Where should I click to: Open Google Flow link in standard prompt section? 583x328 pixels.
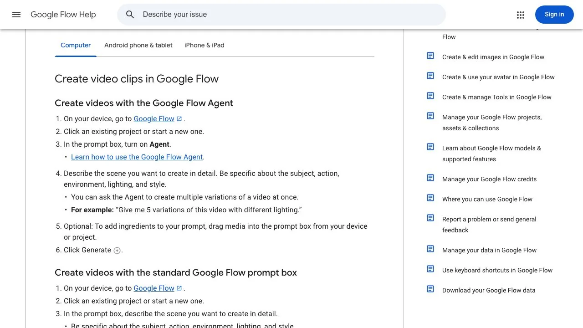(x=154, y=288)
